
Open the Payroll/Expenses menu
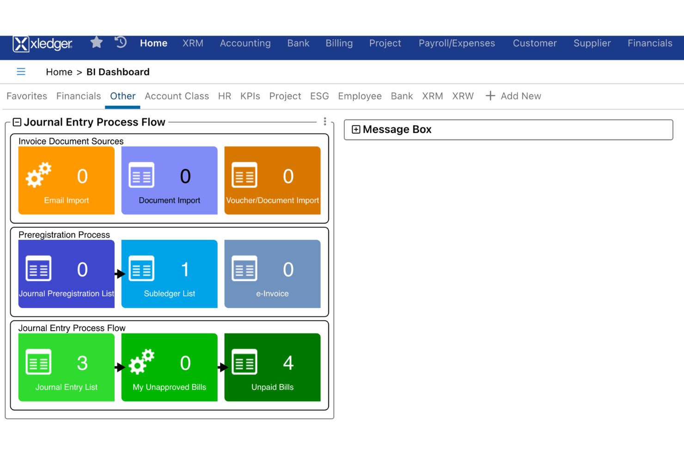coord(457,43)
